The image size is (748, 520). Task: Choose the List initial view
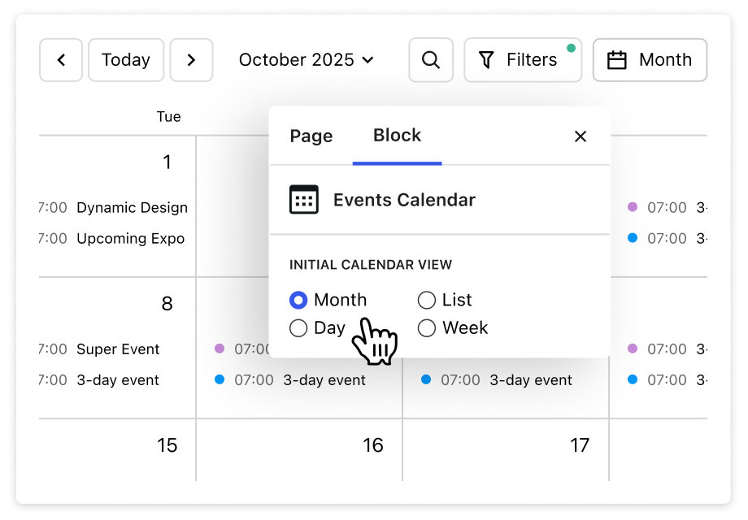[x=427, y=301]
